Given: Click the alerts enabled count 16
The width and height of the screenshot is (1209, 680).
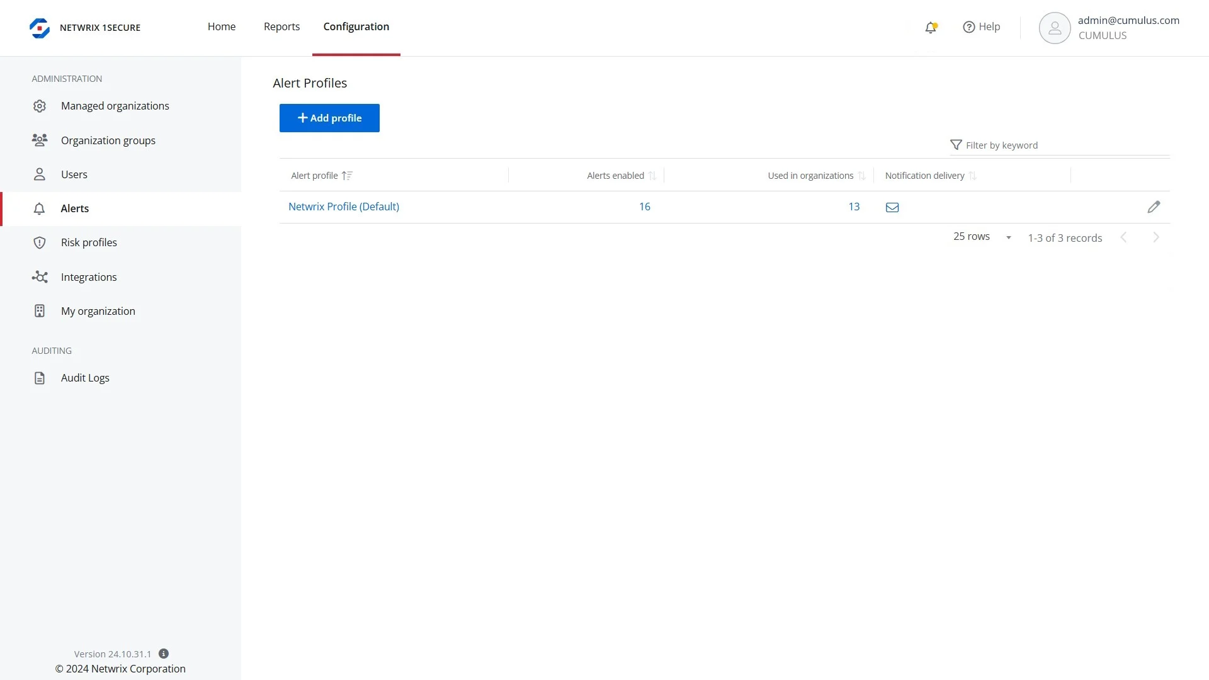Looking at the screenshot, I should pyautogui.click(x=645, y=207).
